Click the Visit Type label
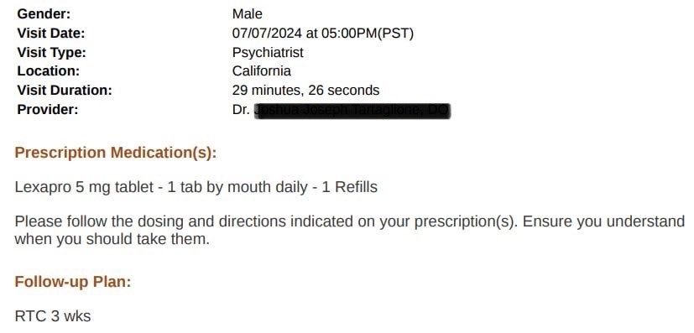 (x=52, y=52)
